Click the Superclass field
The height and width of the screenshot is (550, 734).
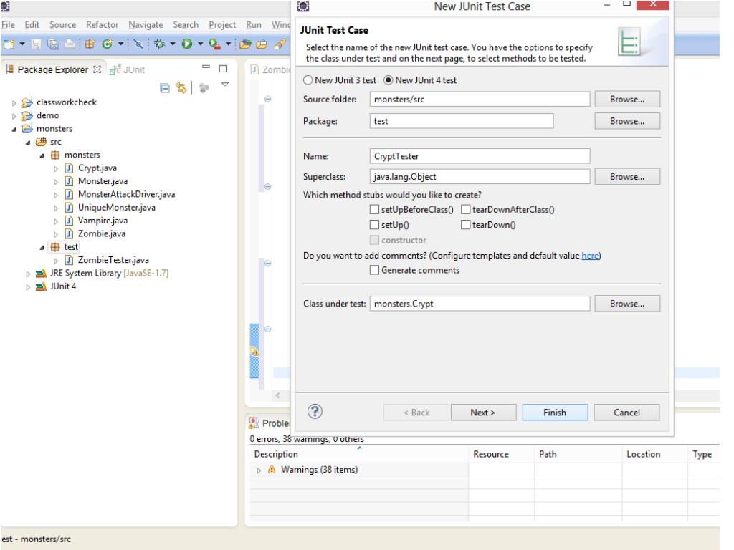coord(480,177)
